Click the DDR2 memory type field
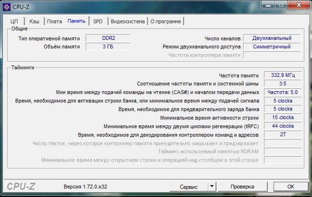312x197 pixels. pyautogui.click(x=108, y=38)
